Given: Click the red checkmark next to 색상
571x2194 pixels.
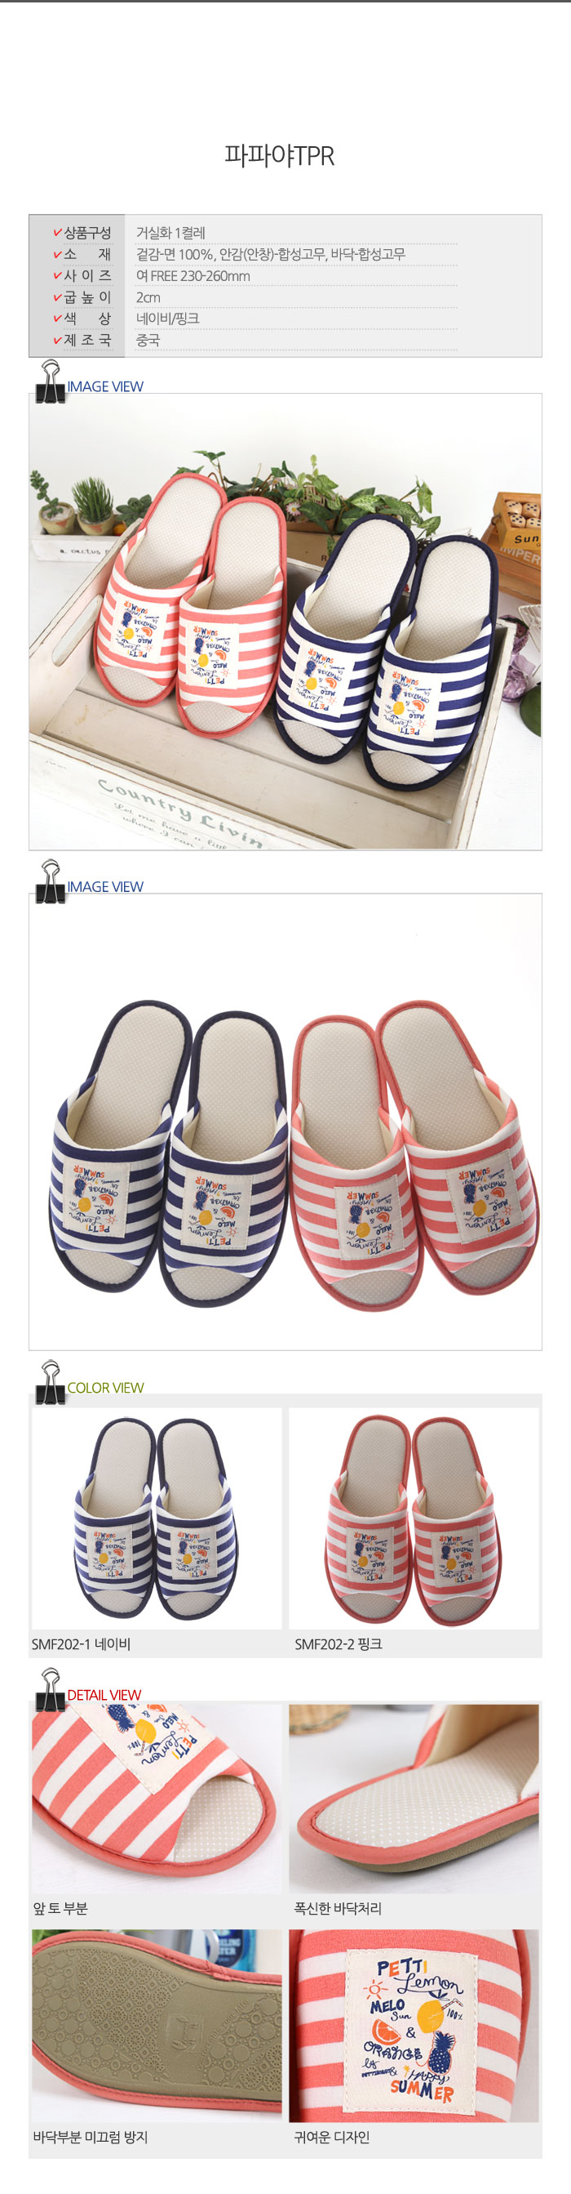Looking at the screenshot, I should point(57,318).
